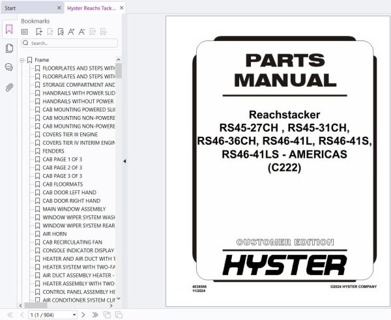Select the CAB FLOORMATS bookmark
The width and height of the screenshot is (391, 320).
pyautogui.click(x=63, y=184)
